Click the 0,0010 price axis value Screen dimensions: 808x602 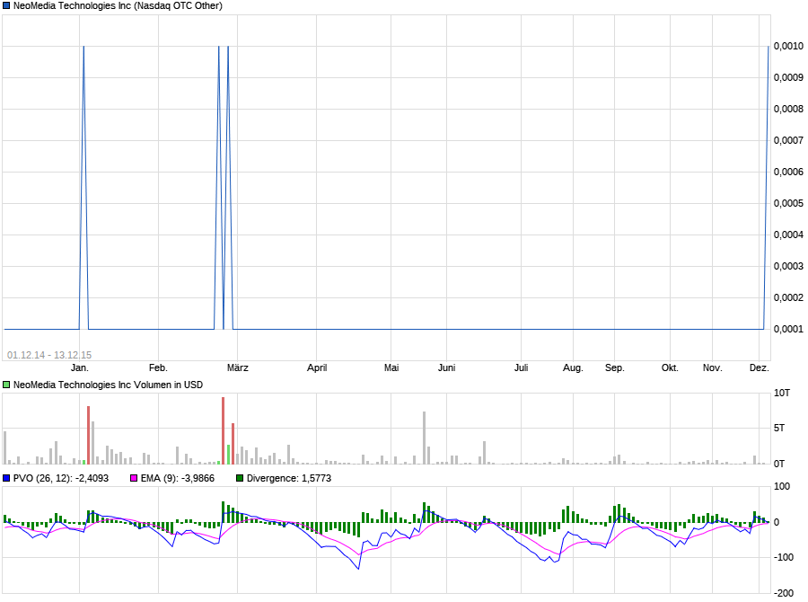tap(788, 47)
